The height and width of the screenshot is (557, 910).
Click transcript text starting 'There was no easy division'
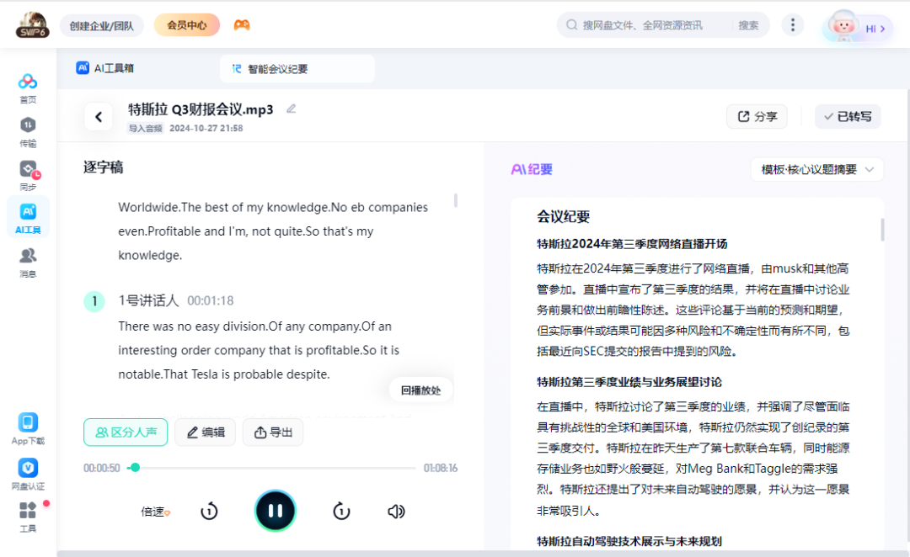[x=259, y=350]
